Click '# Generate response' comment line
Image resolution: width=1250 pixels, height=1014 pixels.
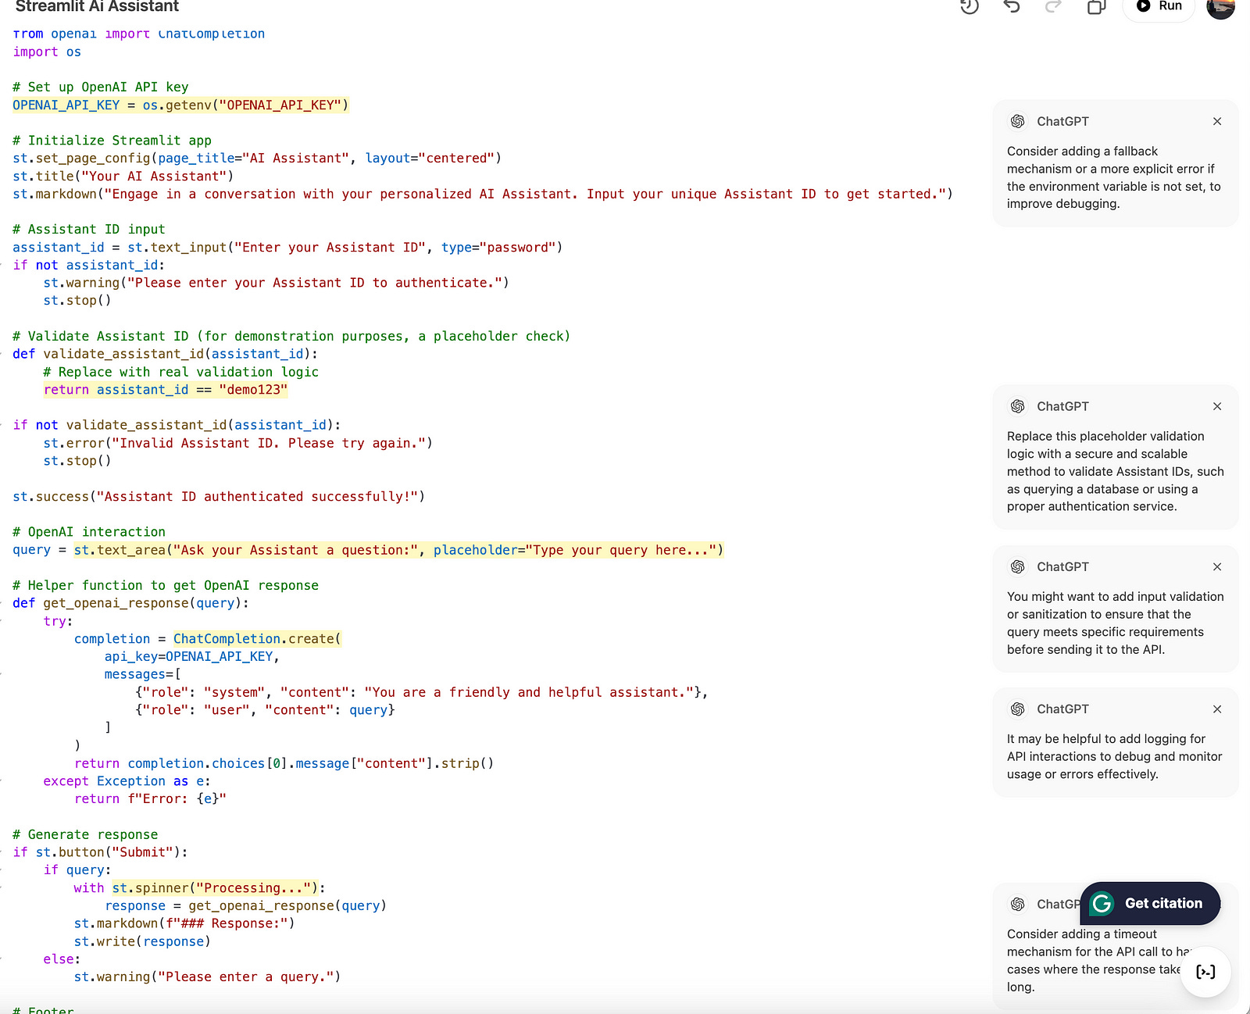click(85, 834)
